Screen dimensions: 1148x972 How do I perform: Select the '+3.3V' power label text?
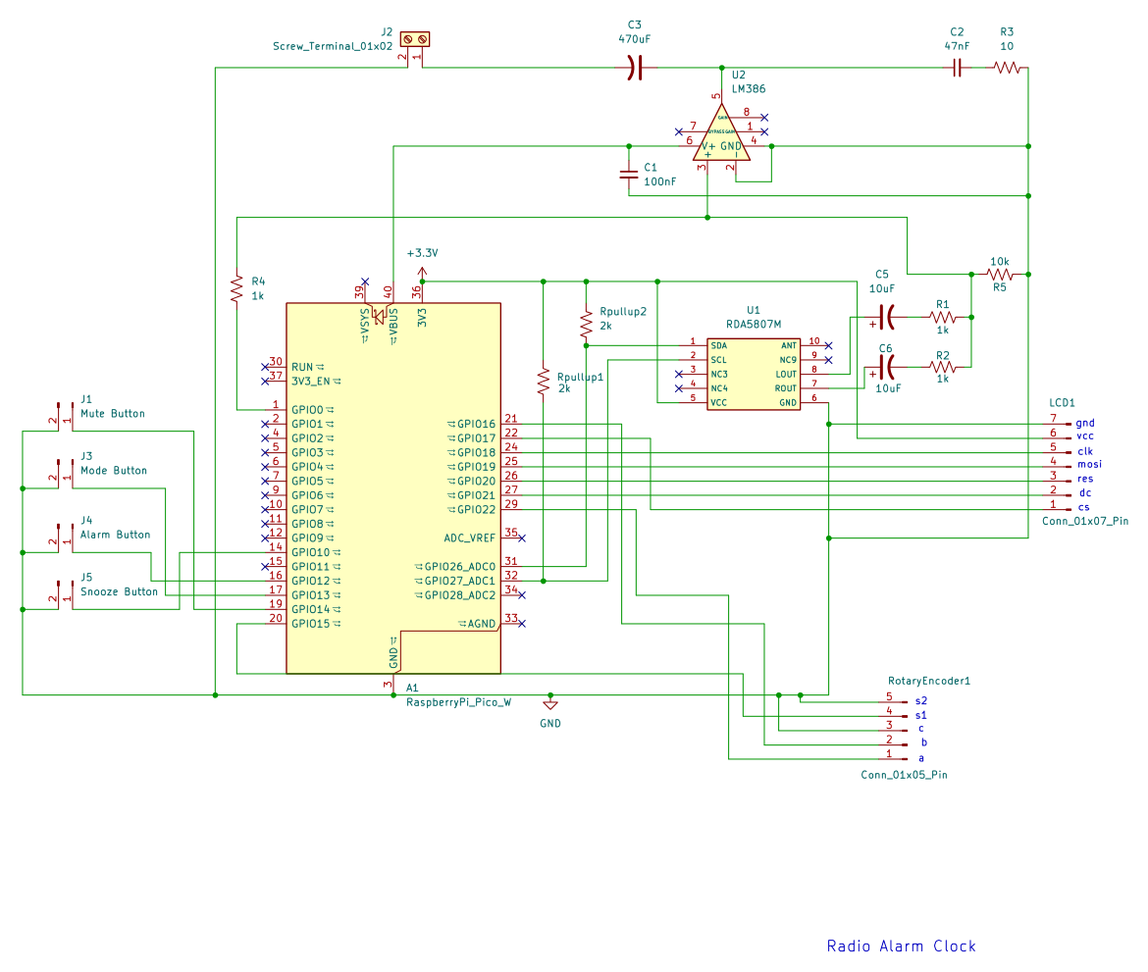coord(423,253)
